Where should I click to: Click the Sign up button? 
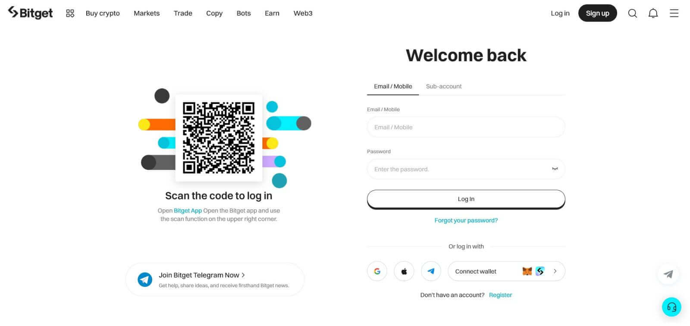pos(597,13)
